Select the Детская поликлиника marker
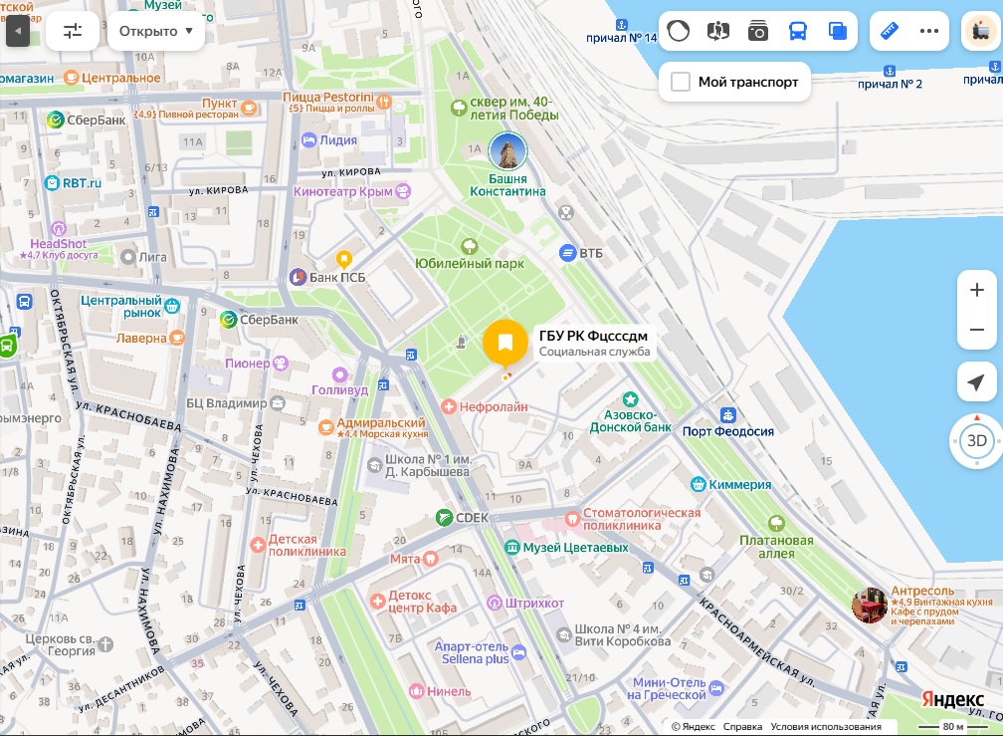This screenshot has height=736, width=1003. click(x=258, y=546)
